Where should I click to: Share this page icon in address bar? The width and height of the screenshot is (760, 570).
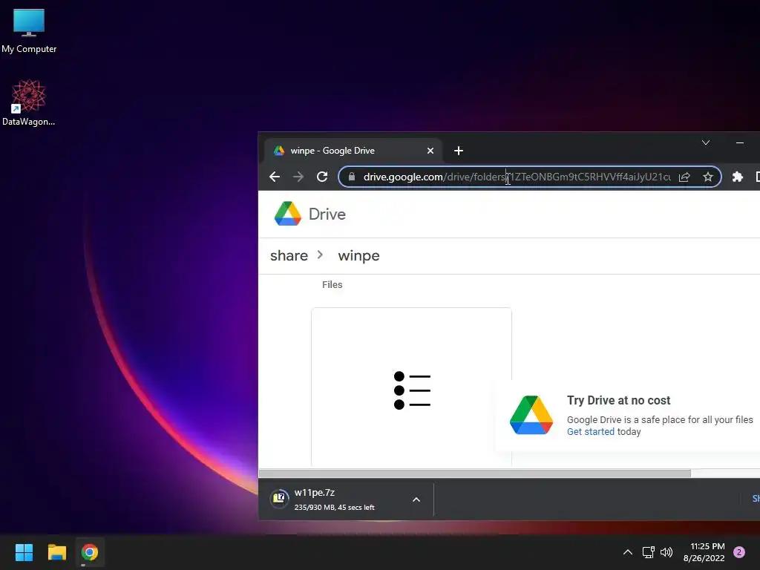[x=684, y=177]
